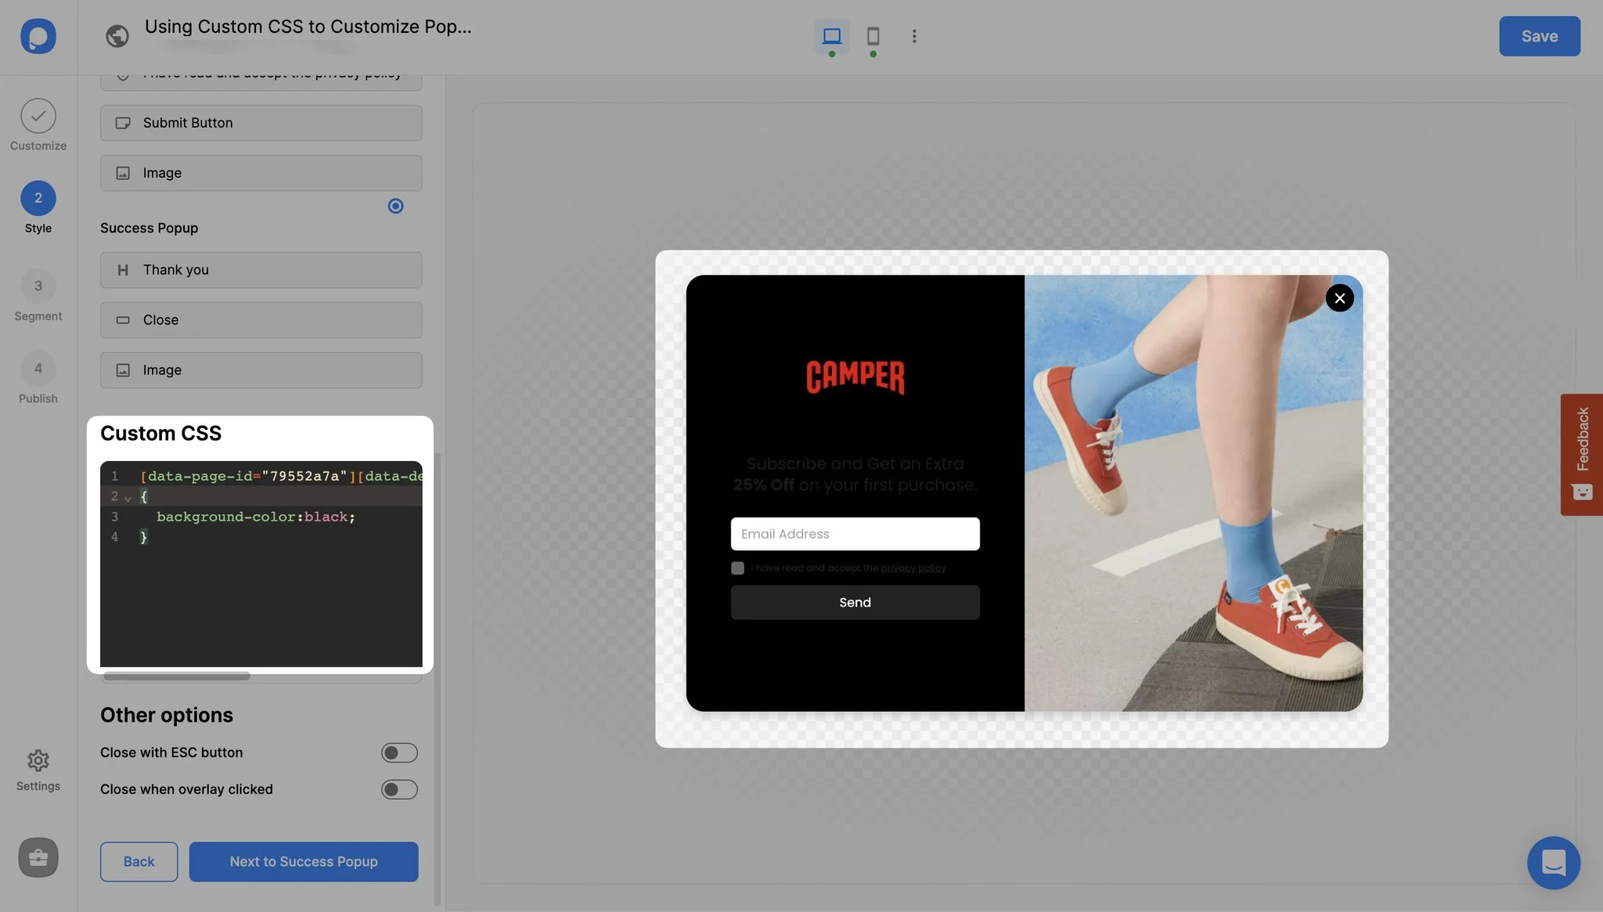Click the Email Address input field

coord(855,534)
